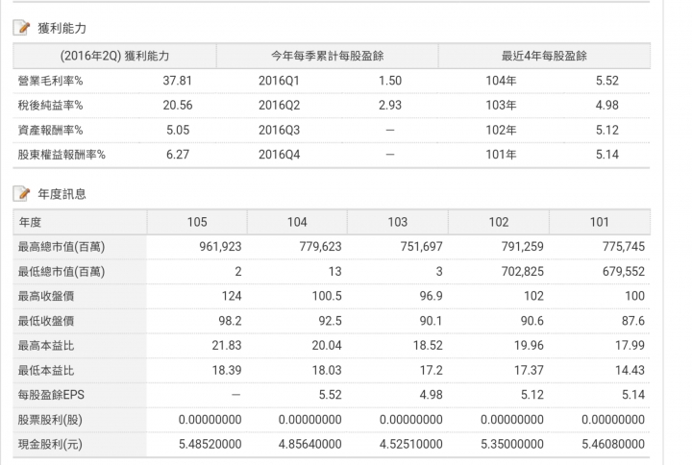Click the (2016年2Q) 獲利能力 column header
Screen dimensions: 692x465
tap(114, 56)
